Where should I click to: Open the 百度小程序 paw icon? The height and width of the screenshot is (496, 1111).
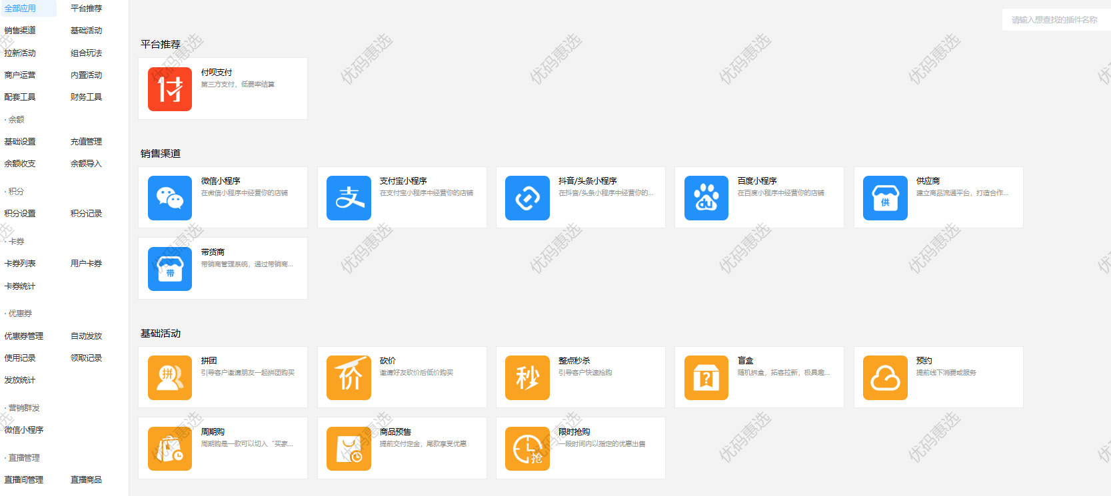point(706,198)
